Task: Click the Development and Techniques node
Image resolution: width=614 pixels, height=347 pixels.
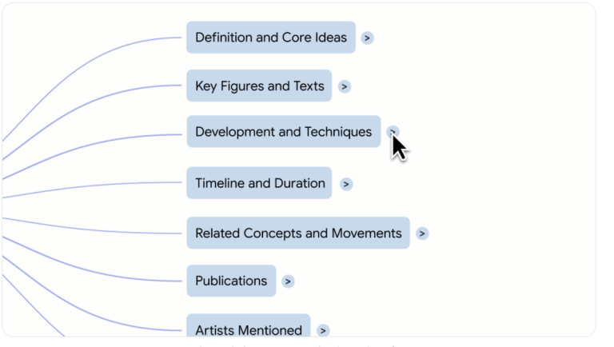Action: click(283, 132)
